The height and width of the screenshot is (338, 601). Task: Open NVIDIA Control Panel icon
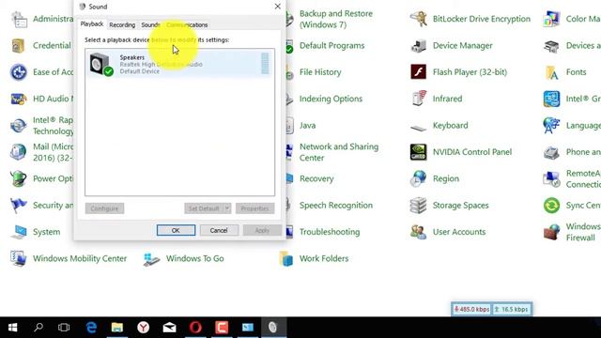[x=418, y=152]
